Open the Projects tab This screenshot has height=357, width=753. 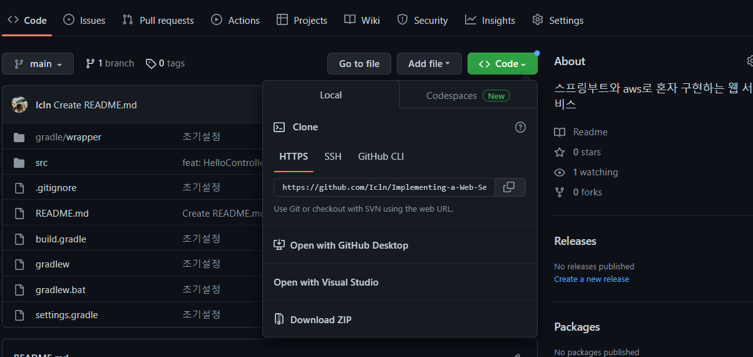click(x=302, y=20)
